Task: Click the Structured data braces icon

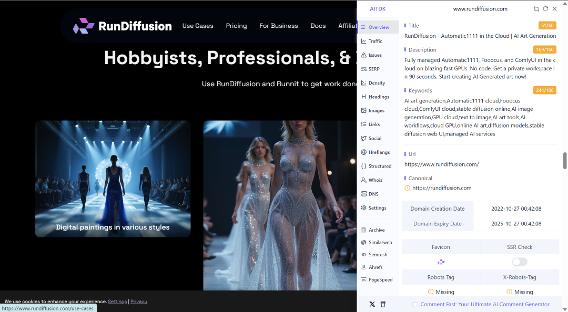Action: tap(364, 166)
